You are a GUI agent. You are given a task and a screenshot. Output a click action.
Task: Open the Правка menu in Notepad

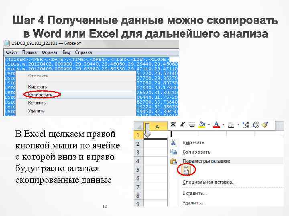click(x=29, y=52)
